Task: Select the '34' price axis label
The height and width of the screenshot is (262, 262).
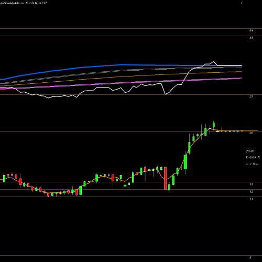Action: (x=251, y=30)
